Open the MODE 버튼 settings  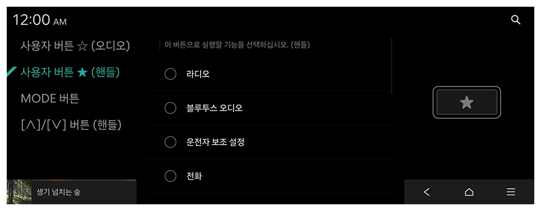click(x=50, y=99)
